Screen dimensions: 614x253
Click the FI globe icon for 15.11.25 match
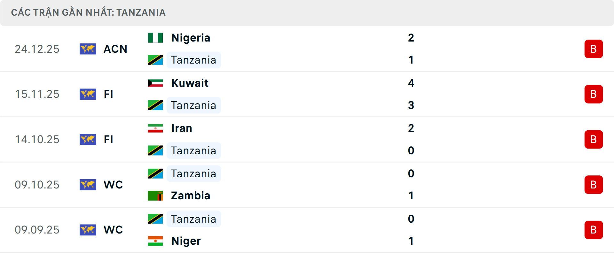click(x=88, y=94)
